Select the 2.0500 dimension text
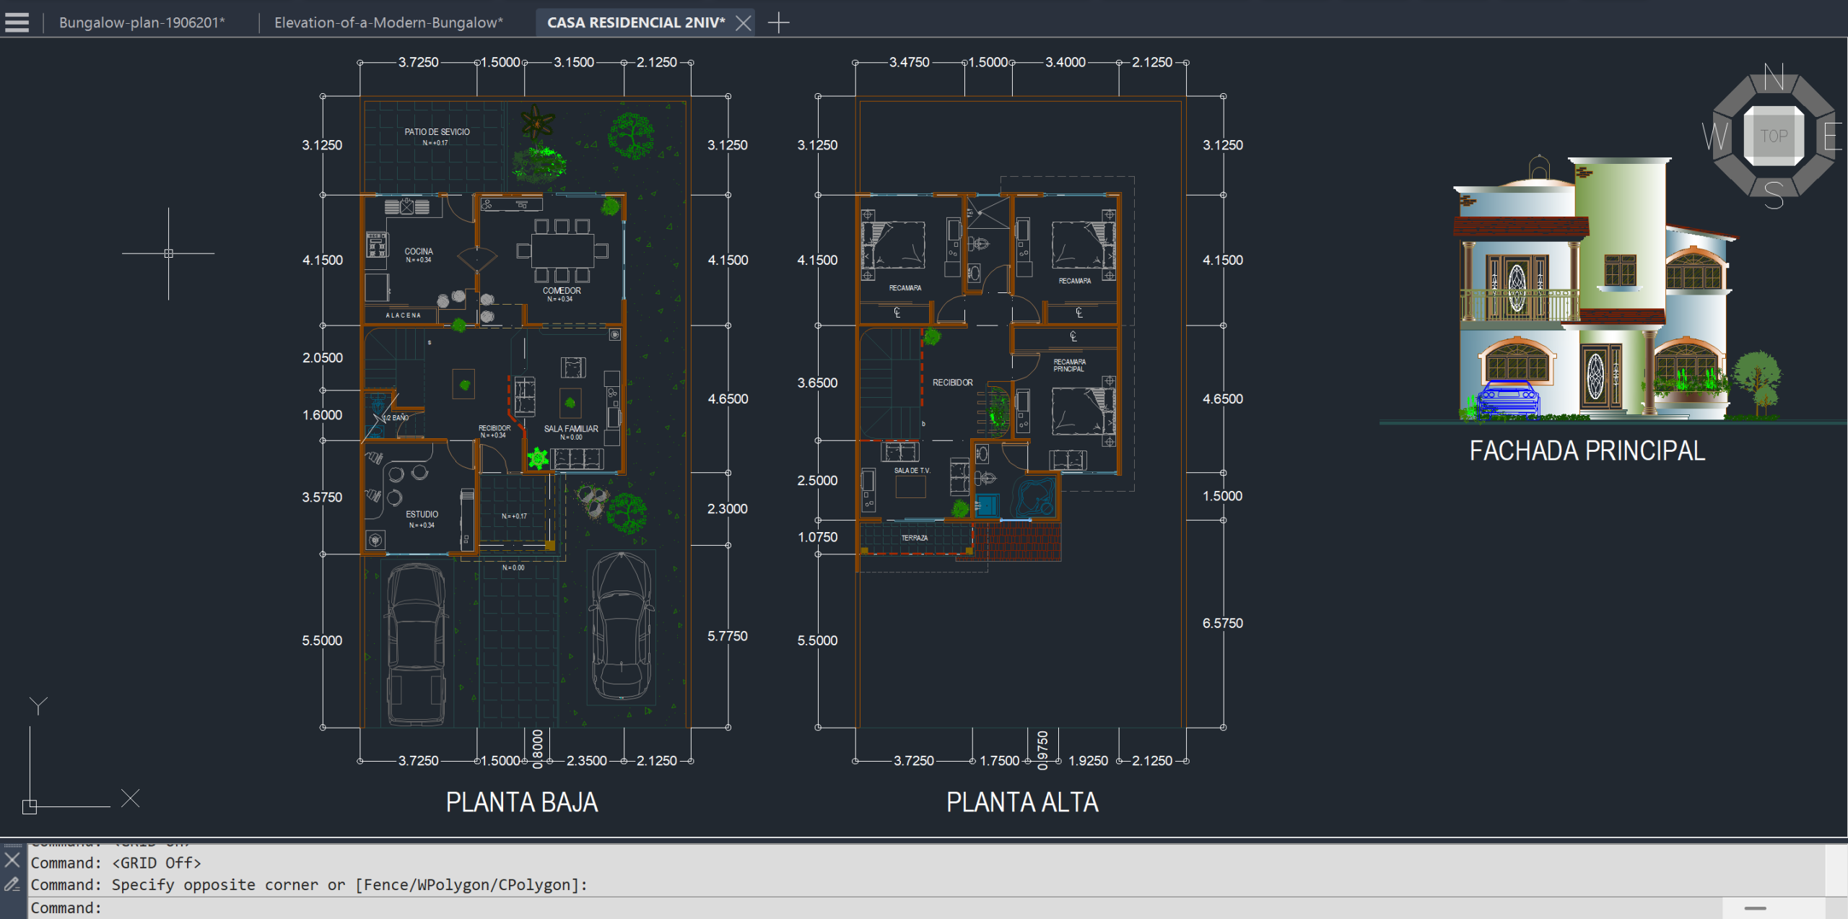The image size is (1848, 919). point(323,358)
